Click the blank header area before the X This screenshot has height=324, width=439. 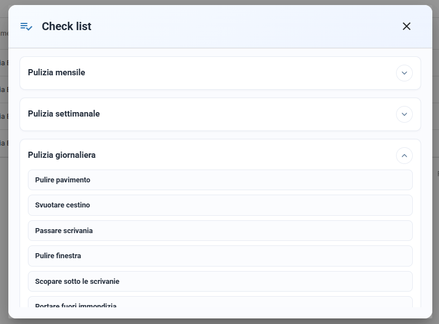[247, 26]
